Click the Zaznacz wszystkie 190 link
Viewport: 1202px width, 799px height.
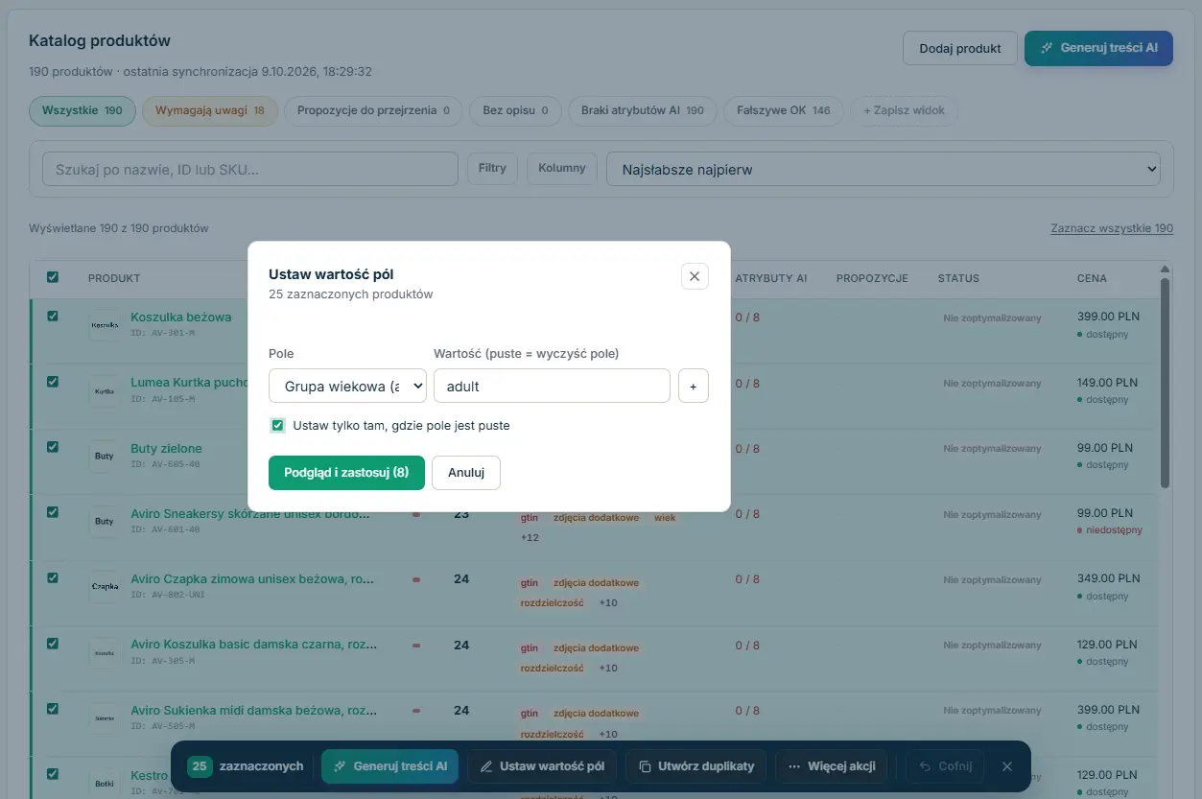[x=1112, y=228]
